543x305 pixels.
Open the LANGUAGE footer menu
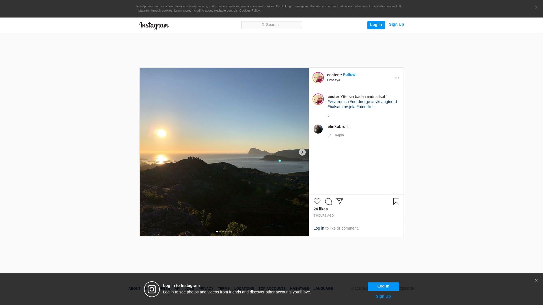click(x=323, y=289)
